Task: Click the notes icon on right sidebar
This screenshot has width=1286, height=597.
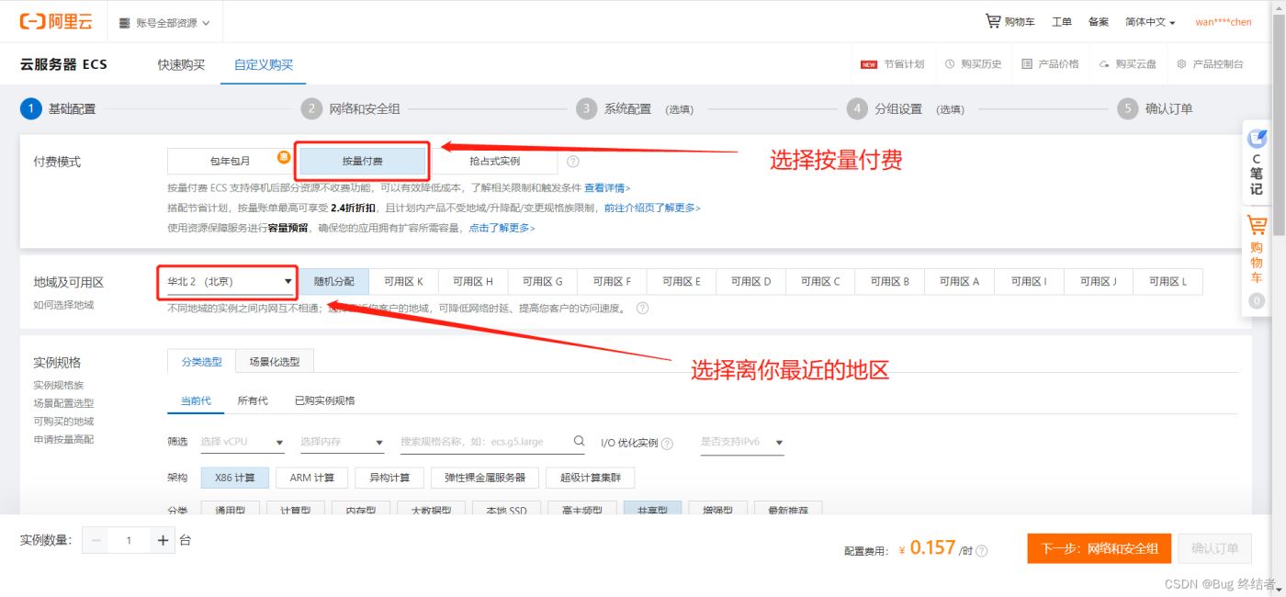Action: pos(1257,140)
